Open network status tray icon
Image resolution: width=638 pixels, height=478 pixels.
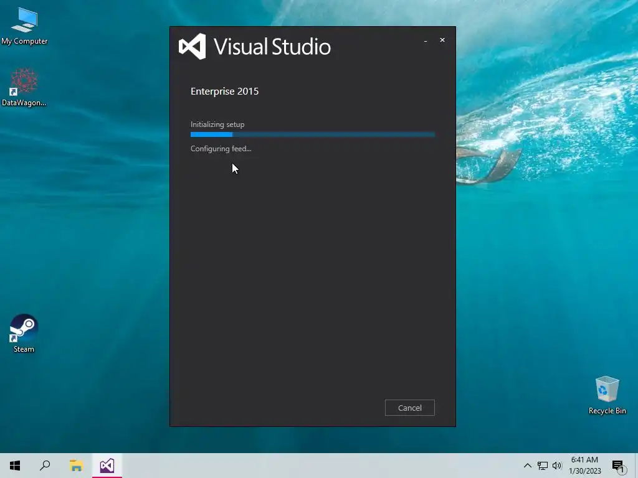(x=543, y=466)
